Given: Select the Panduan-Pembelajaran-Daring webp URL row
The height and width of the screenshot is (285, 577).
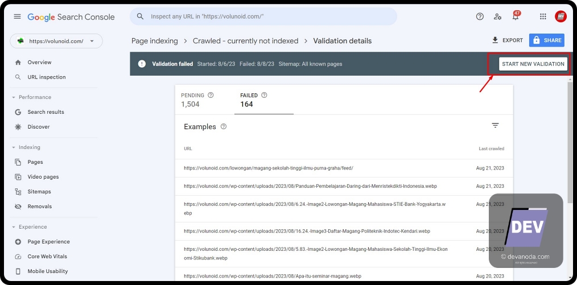Looking at the screenshot, I should 344,186.
